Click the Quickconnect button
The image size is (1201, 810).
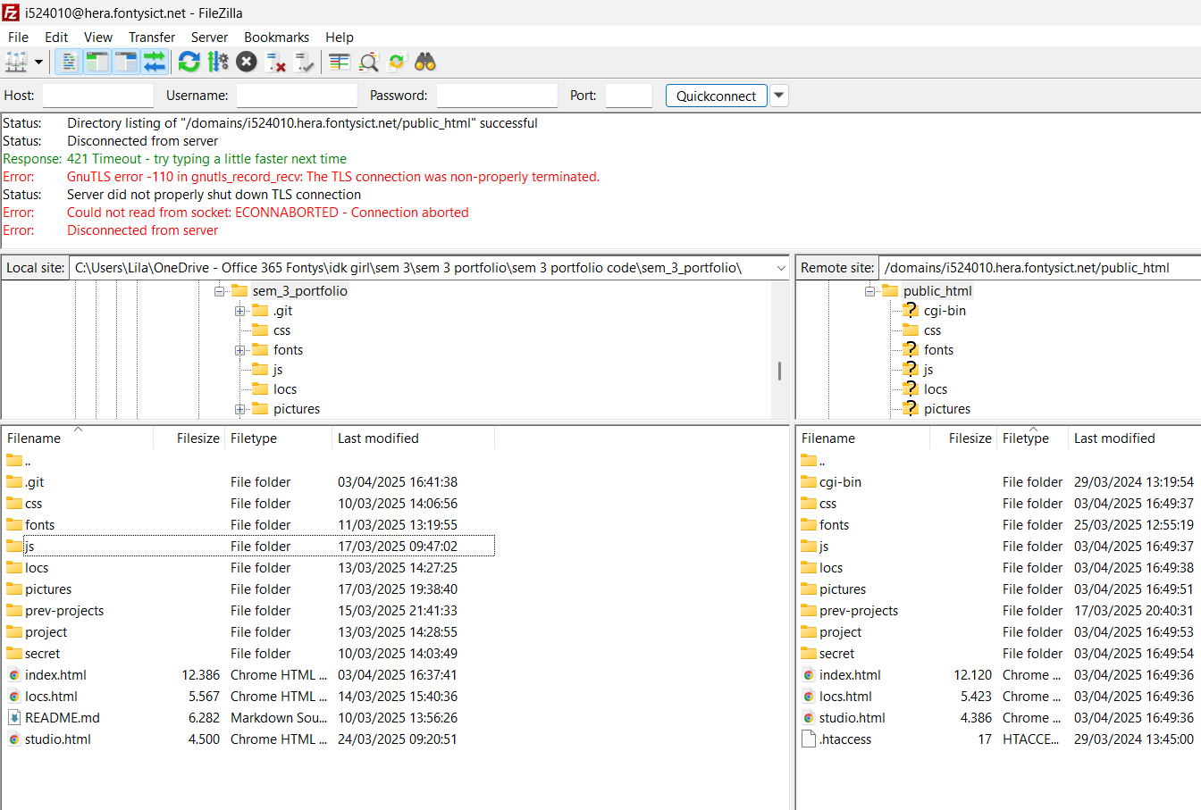point(717,96)
